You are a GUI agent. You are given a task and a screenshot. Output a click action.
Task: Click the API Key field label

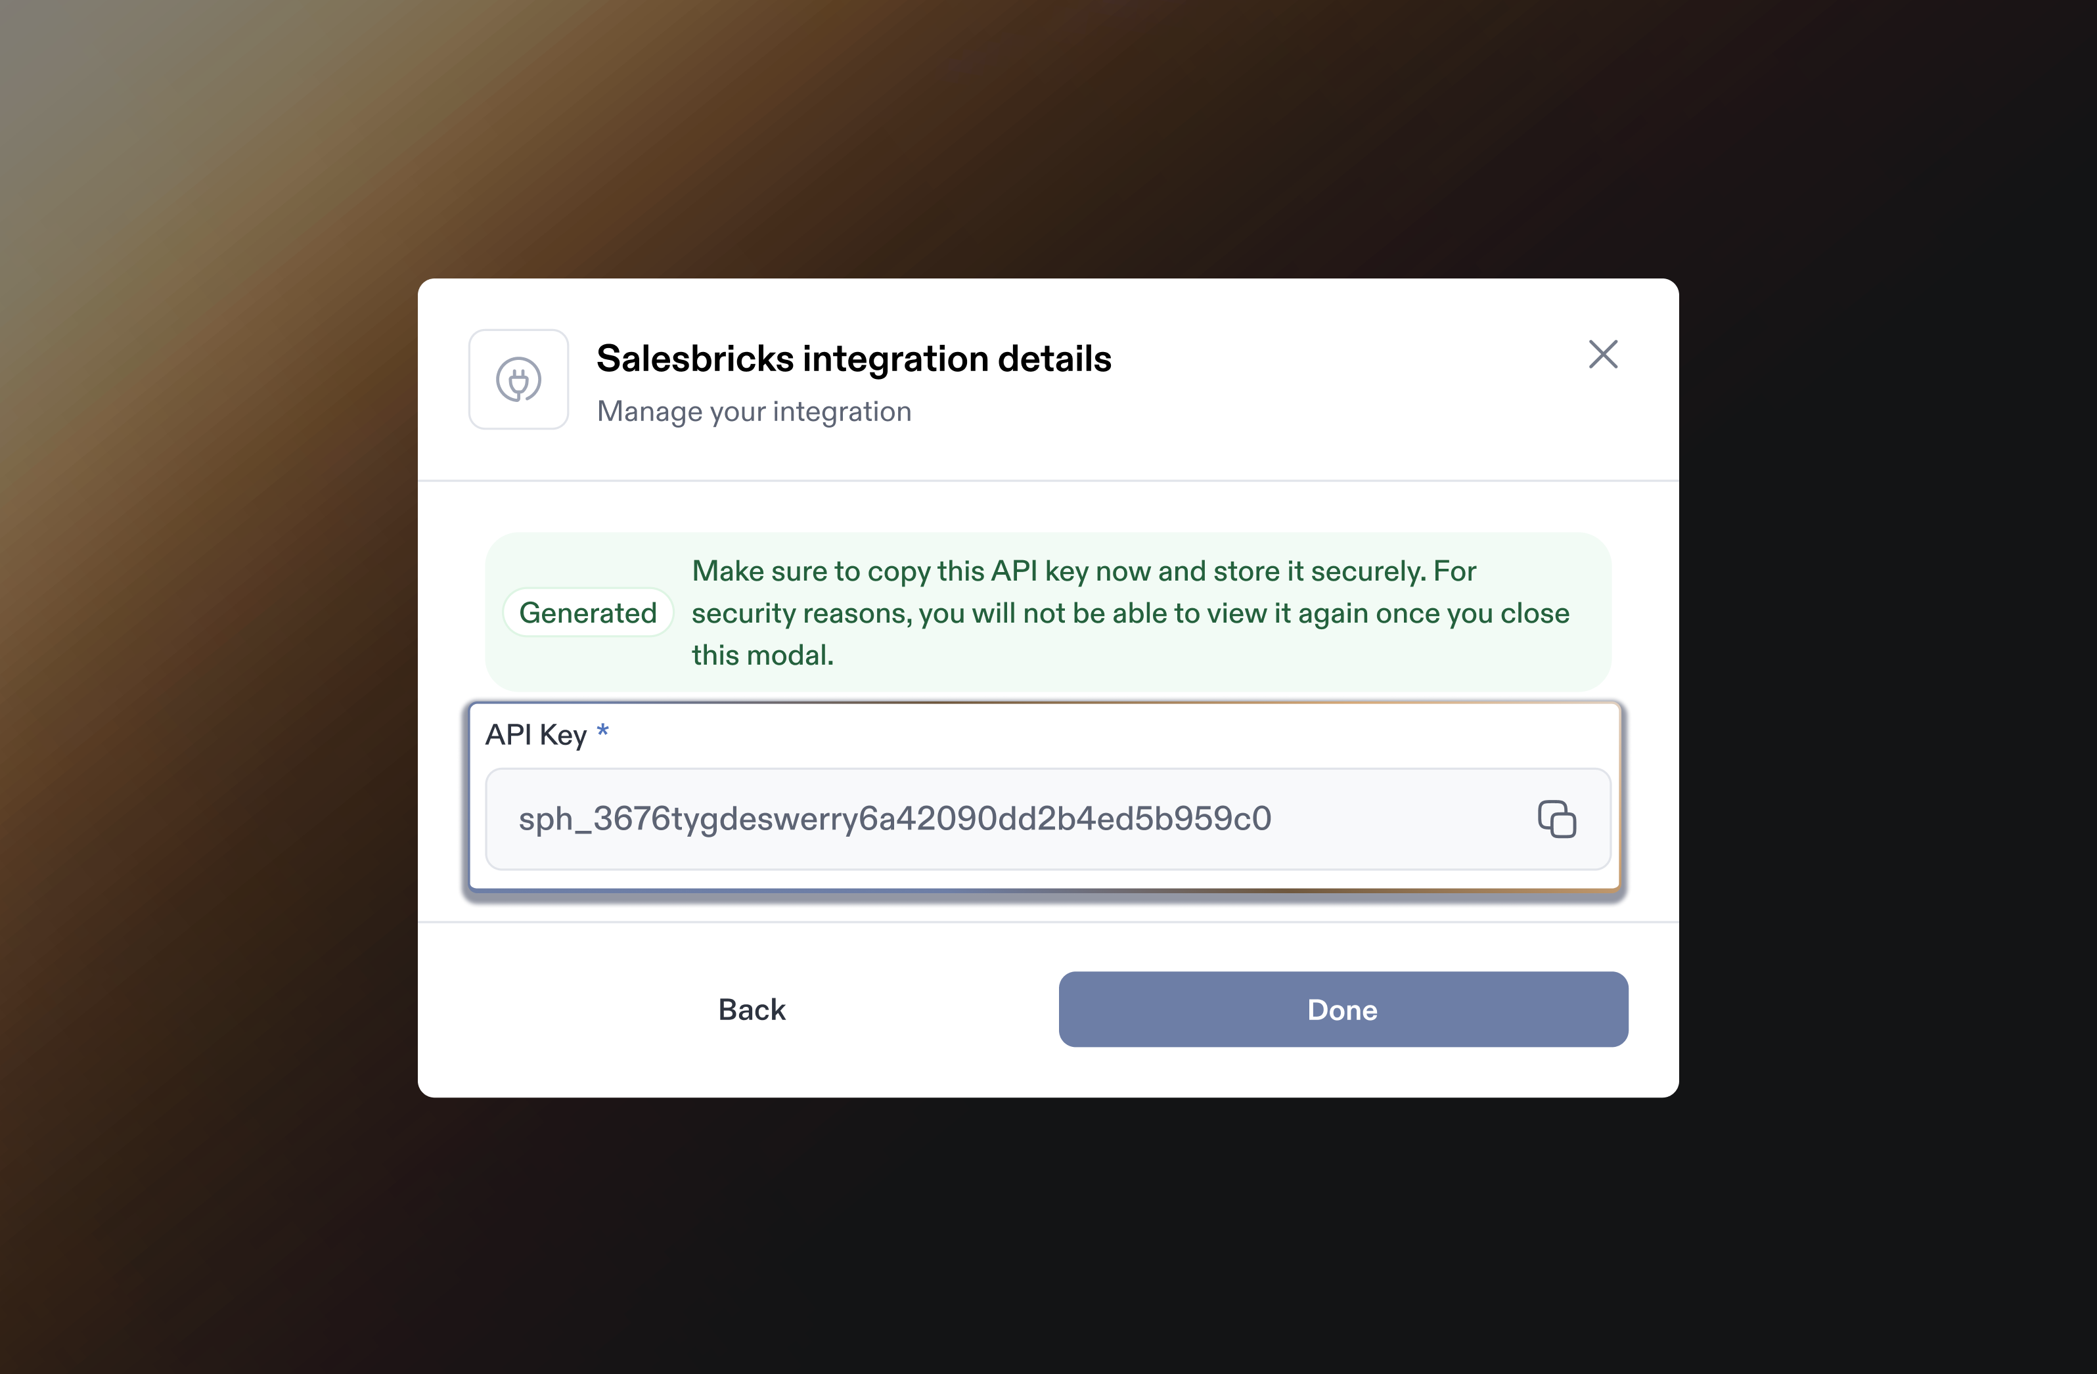[x=535, y=734]
